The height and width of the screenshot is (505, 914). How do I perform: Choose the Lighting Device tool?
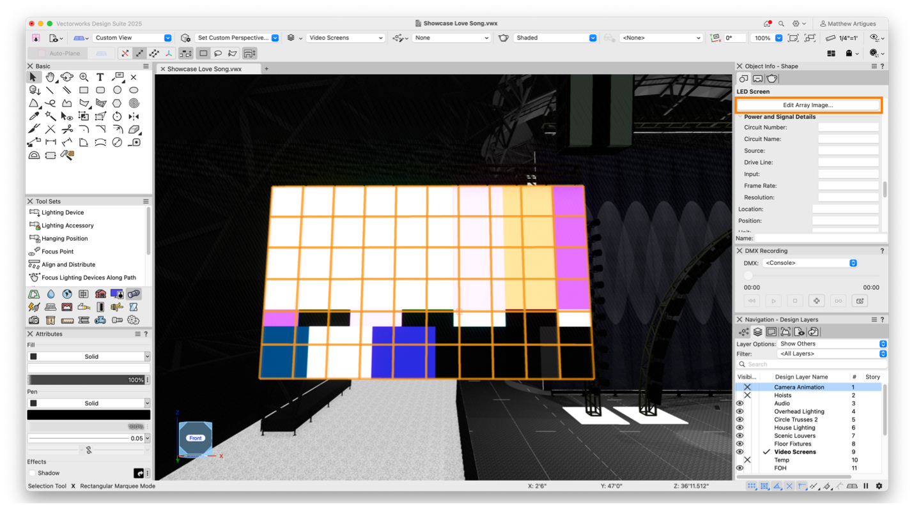[62, 213]
